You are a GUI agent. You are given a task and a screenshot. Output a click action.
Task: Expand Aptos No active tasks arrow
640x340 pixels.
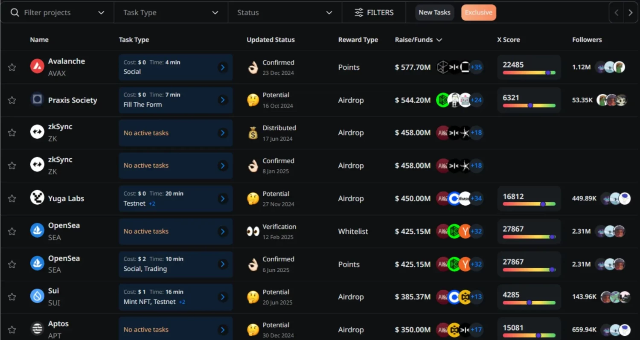(222, 330)
